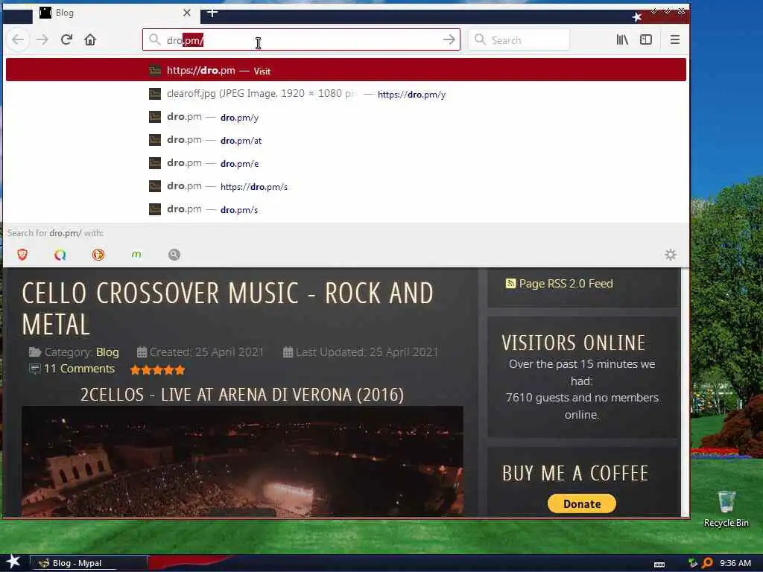Click inside the address bar field
This screenshot has width=763, height=572.
click(301, 40)
